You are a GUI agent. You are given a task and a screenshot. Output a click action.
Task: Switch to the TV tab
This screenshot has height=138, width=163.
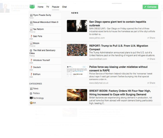pyautogui.click(x=48, y=7)
